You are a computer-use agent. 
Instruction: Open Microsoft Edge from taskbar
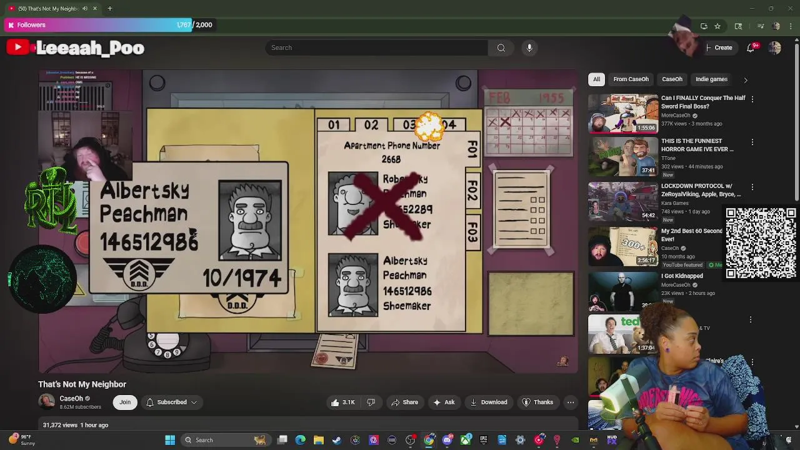coord(300,440)
